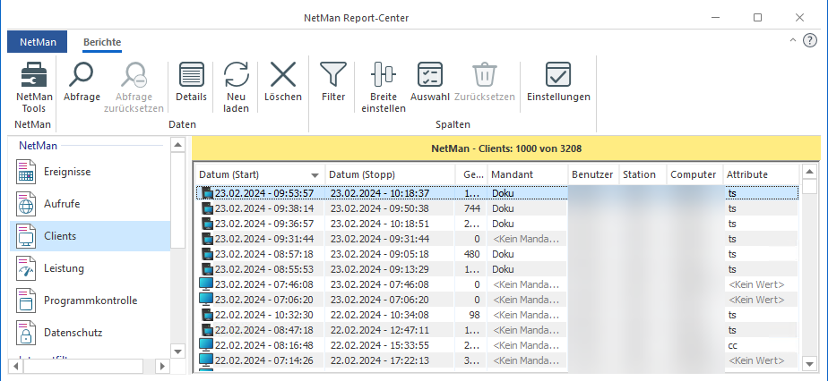Click the Attribute column header

coord(761,174)
